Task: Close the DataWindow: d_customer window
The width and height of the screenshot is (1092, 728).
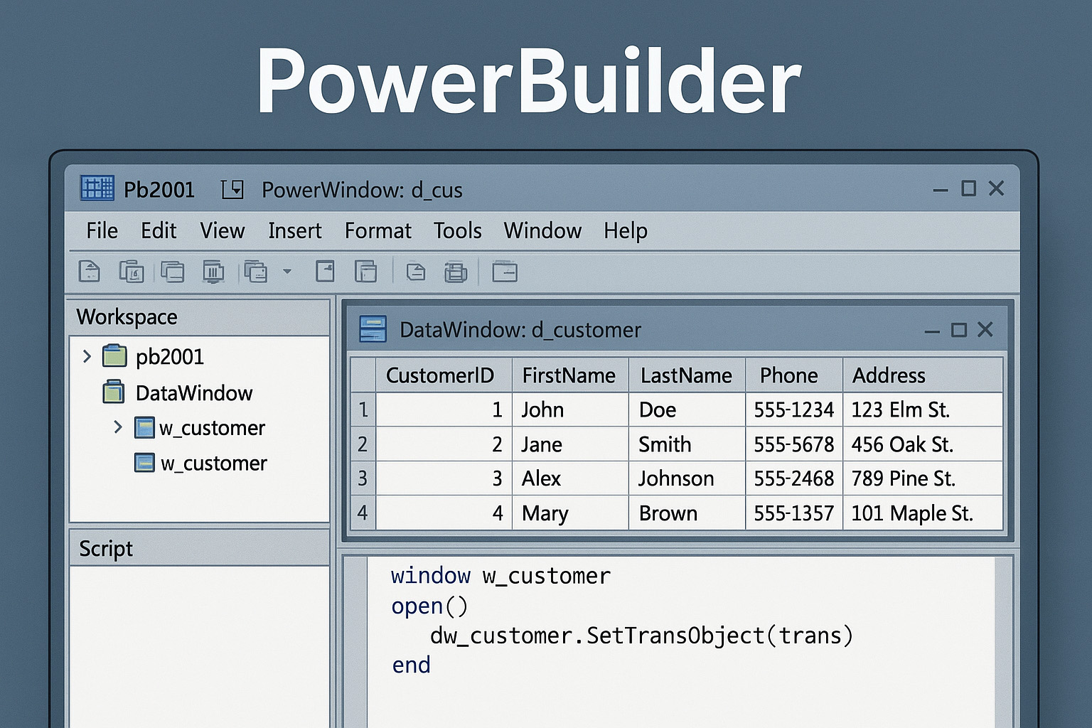Action: (x=985, y=329)
